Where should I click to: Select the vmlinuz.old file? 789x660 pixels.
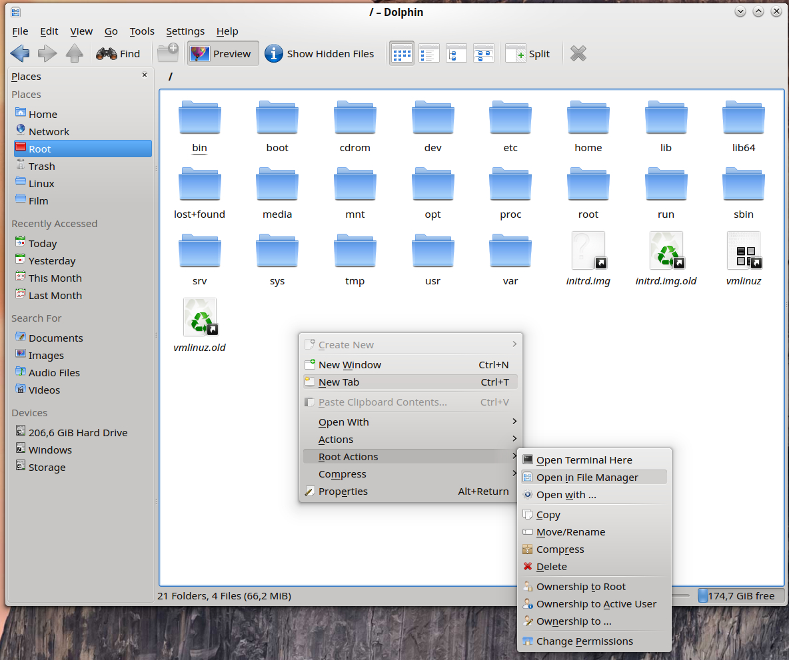tap(200, 326)
